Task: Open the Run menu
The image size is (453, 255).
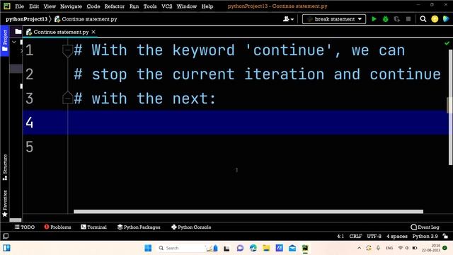Action: 134,6
